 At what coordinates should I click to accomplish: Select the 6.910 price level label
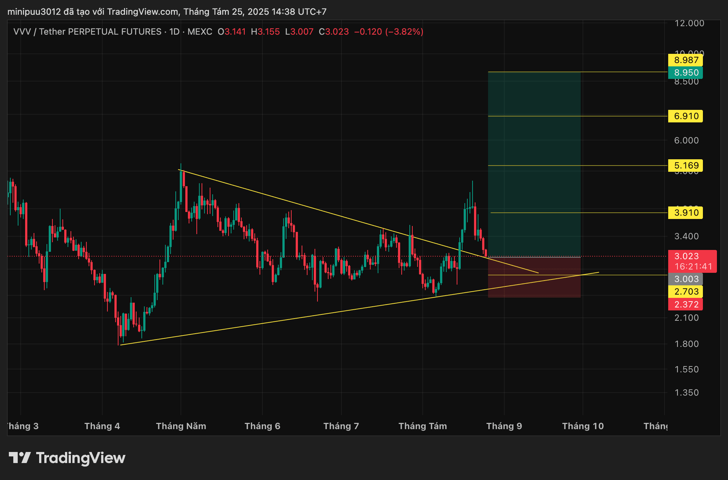point(686,116)
